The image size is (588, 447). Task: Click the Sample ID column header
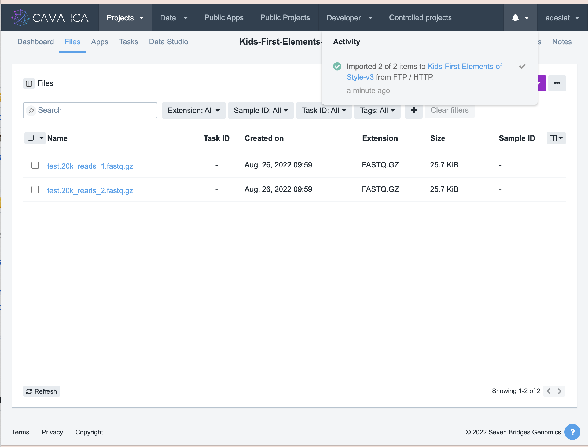[x=517, y=138]
